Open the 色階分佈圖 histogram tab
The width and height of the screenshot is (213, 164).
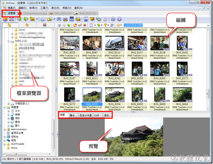click(x=85, y=115)
